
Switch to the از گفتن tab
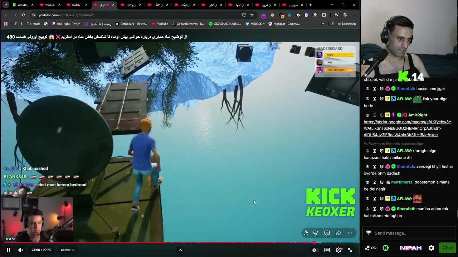(211, 5)
